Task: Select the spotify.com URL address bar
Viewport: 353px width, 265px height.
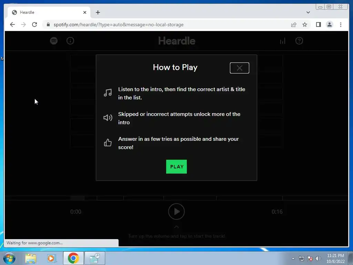Action: (119, 24)
